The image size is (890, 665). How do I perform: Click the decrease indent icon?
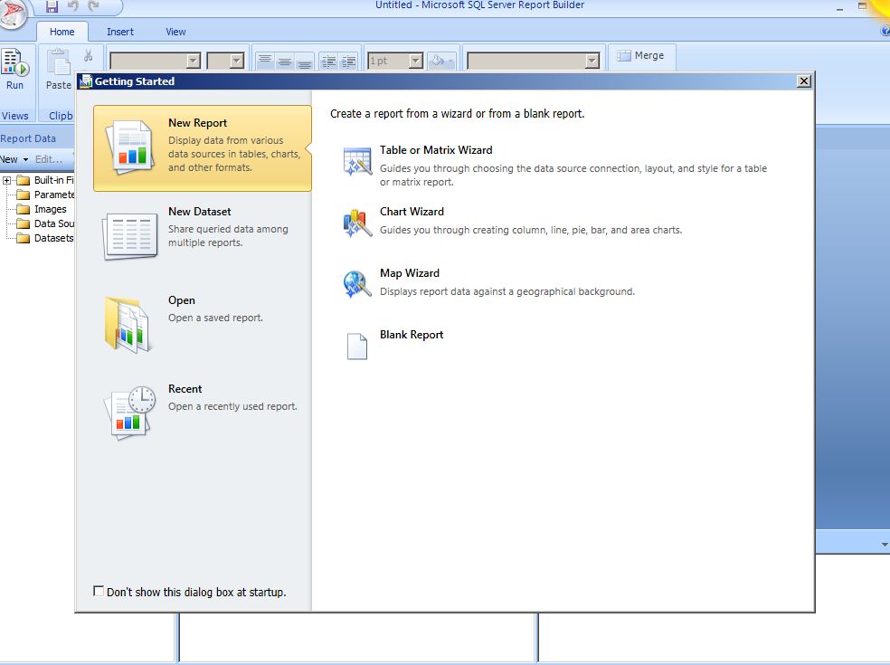(328, 61)
